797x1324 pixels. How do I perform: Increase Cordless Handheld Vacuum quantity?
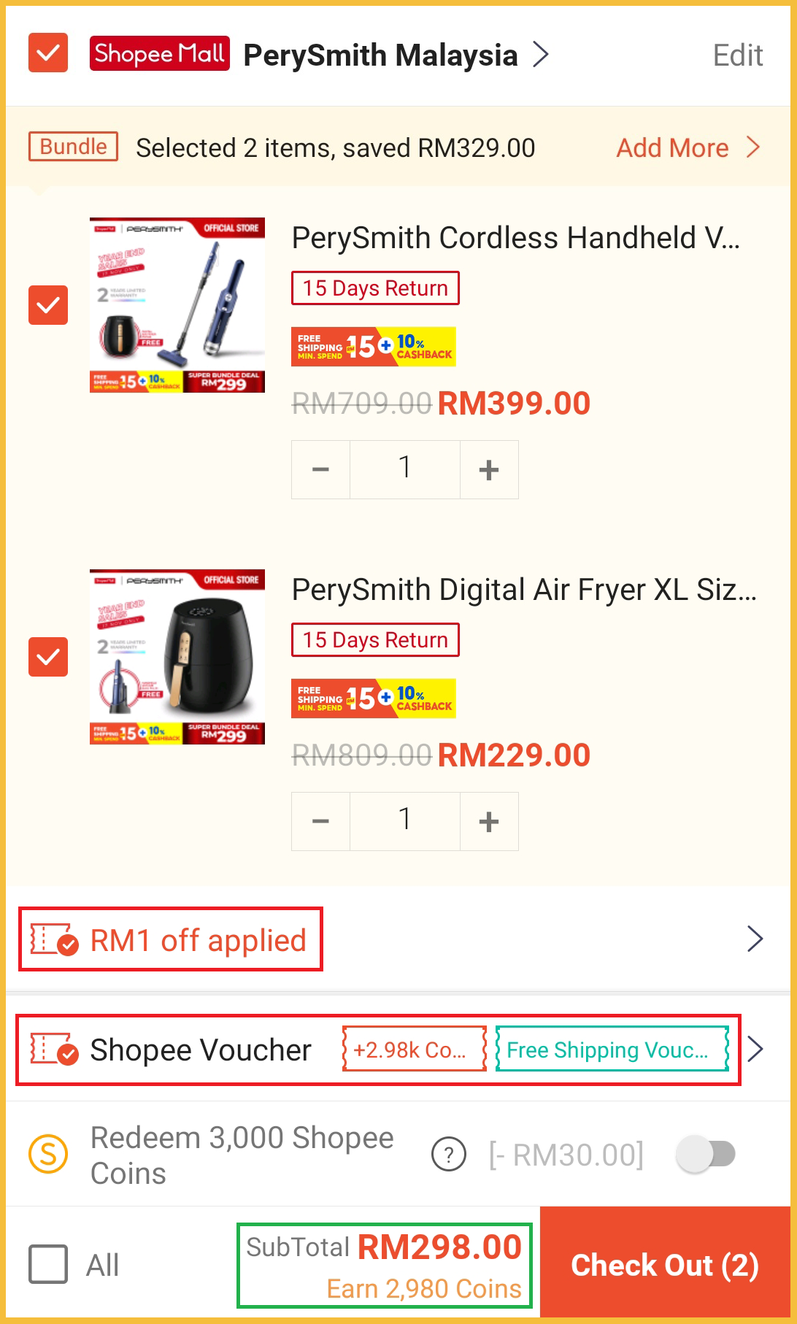coord(489,469)
